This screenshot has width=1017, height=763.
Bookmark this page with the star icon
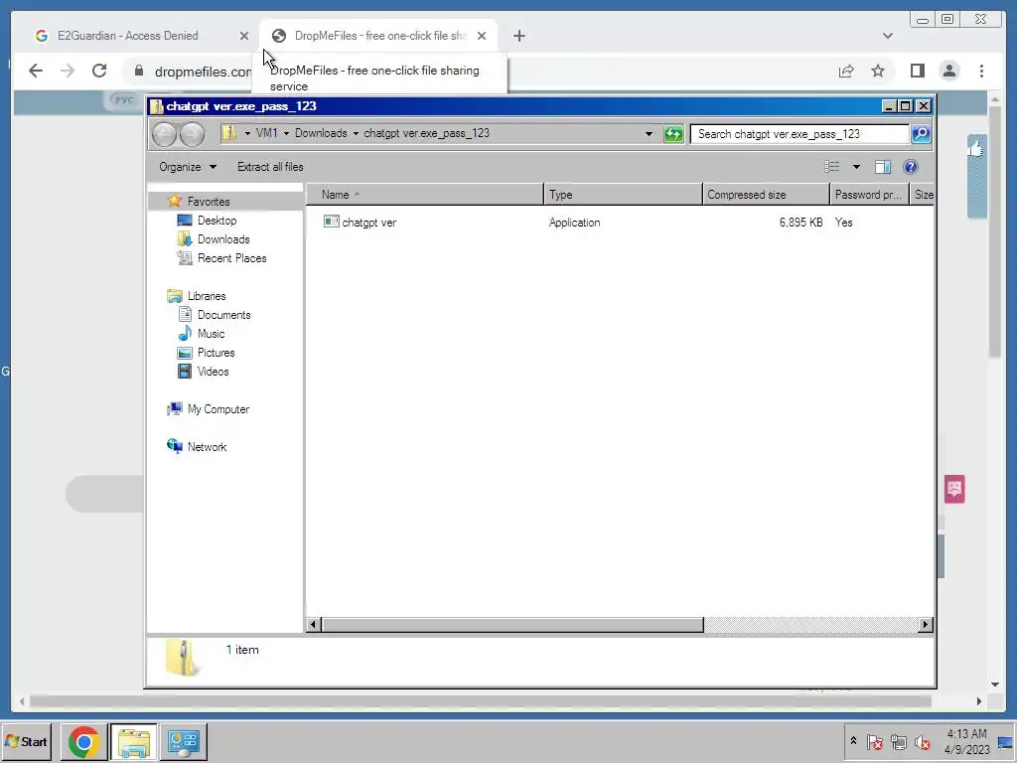click(878, 71)
